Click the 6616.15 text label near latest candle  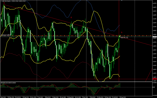(124, 37)
